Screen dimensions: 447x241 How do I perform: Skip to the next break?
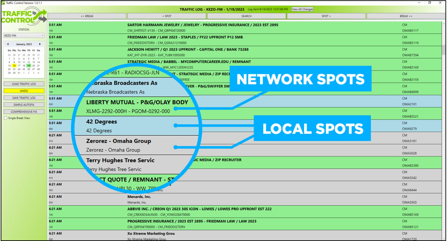[x=406, y=16]
